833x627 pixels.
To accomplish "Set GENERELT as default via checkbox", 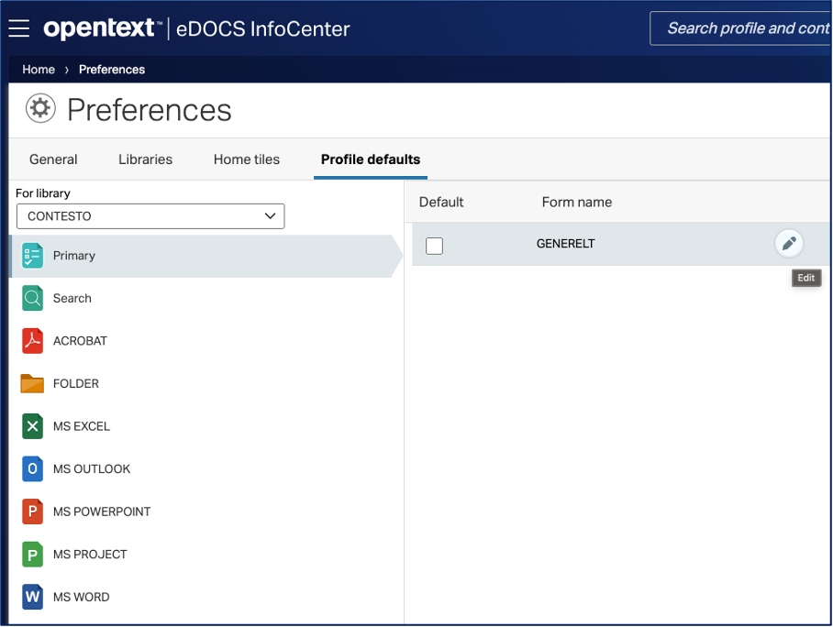I will coord(434,246).
